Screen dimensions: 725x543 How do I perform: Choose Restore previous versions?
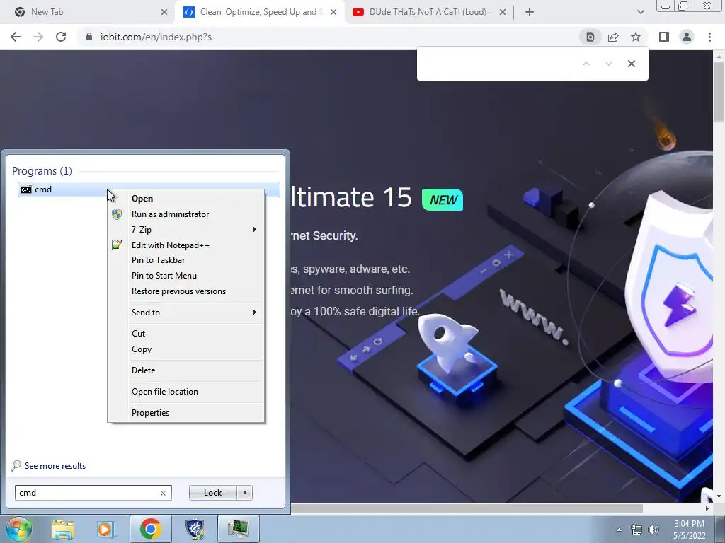178,291
